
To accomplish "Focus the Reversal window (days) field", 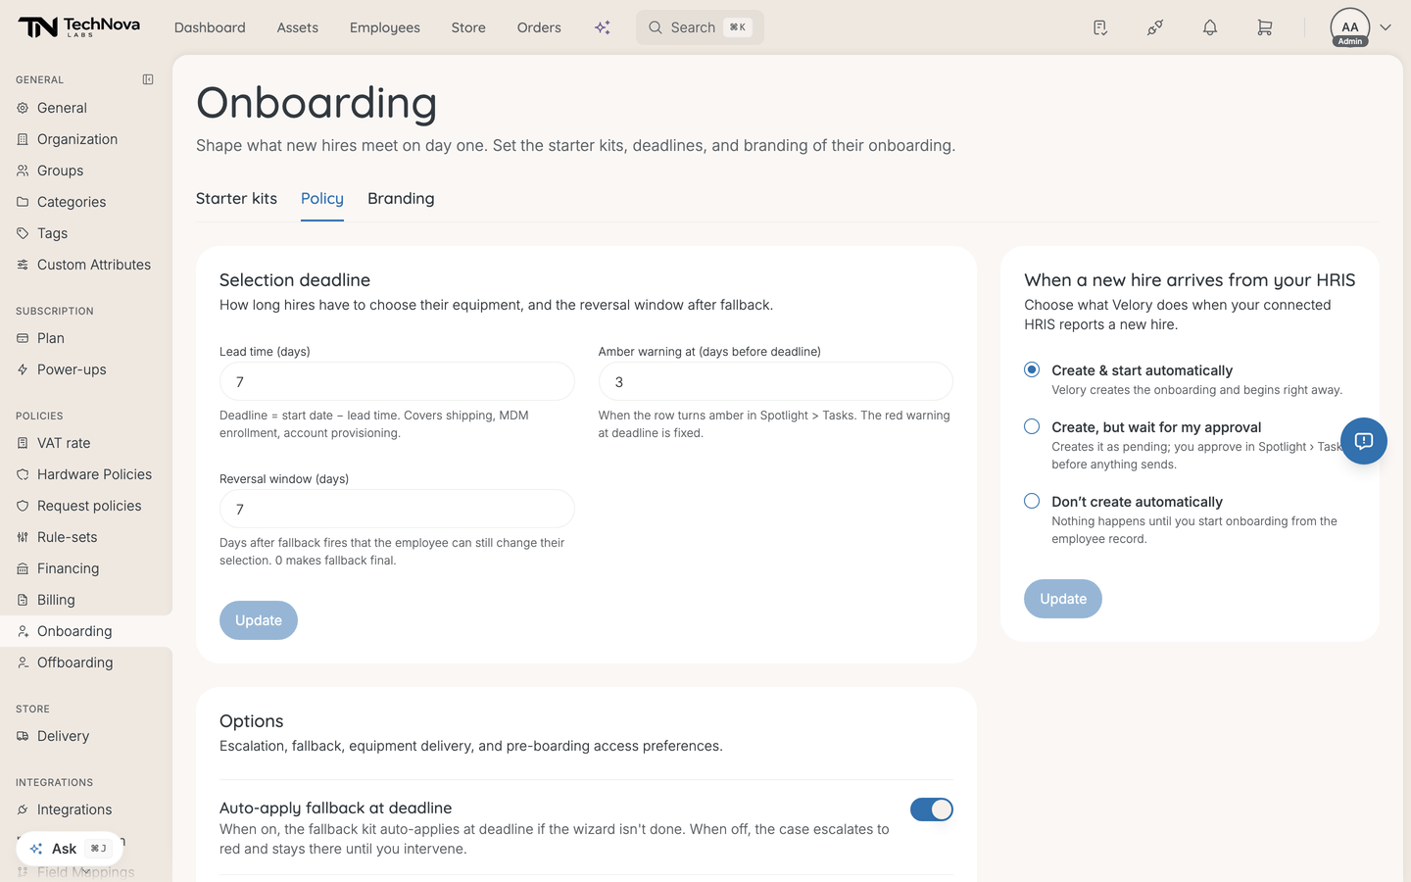I will click(x=397, y=509).
